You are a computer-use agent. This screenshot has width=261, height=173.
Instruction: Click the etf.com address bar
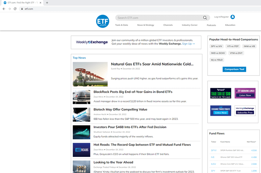click(140, 9)
